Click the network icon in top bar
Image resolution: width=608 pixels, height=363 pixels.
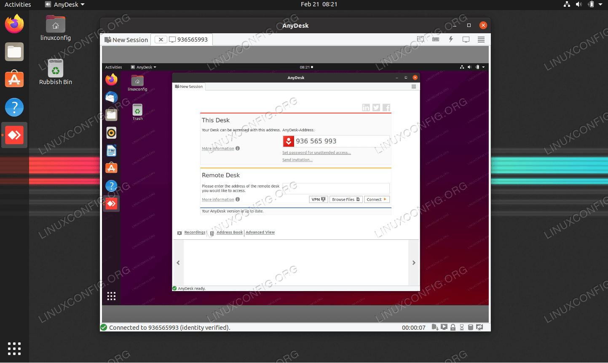[x=567, y=4]
